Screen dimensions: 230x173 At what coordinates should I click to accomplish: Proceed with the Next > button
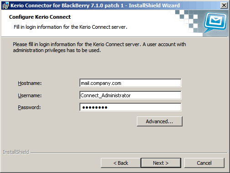(x=161, y=163)
